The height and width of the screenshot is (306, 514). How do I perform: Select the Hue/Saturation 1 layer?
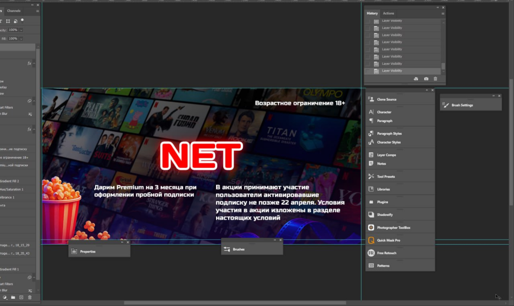pos(18,189)
